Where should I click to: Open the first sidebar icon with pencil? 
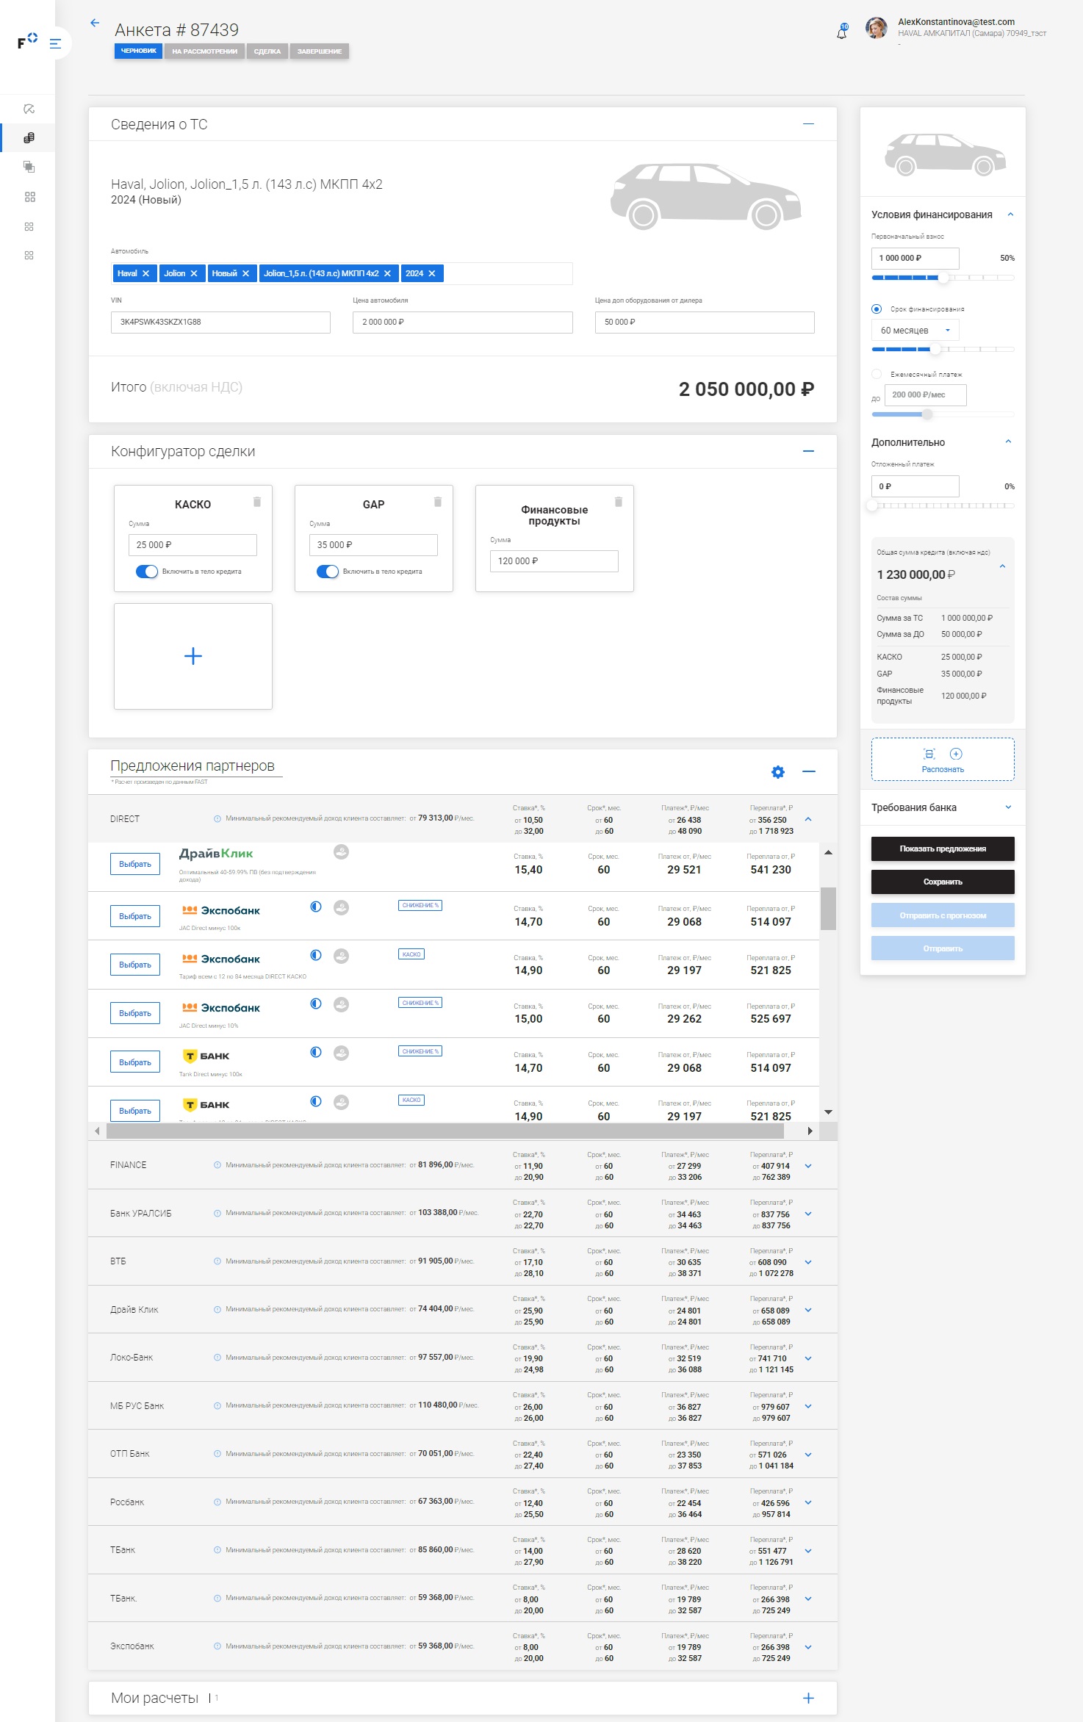29,109
